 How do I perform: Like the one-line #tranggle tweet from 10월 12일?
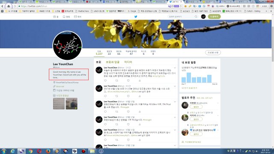click(x=128, y=124)
